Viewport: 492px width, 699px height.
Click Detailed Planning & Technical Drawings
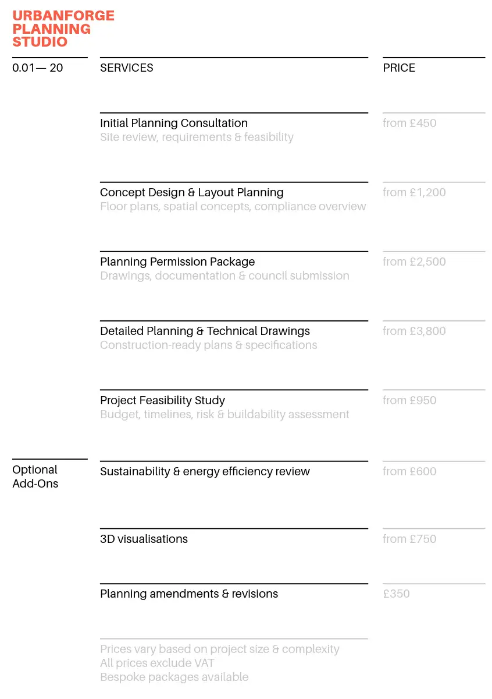[205, 331]
